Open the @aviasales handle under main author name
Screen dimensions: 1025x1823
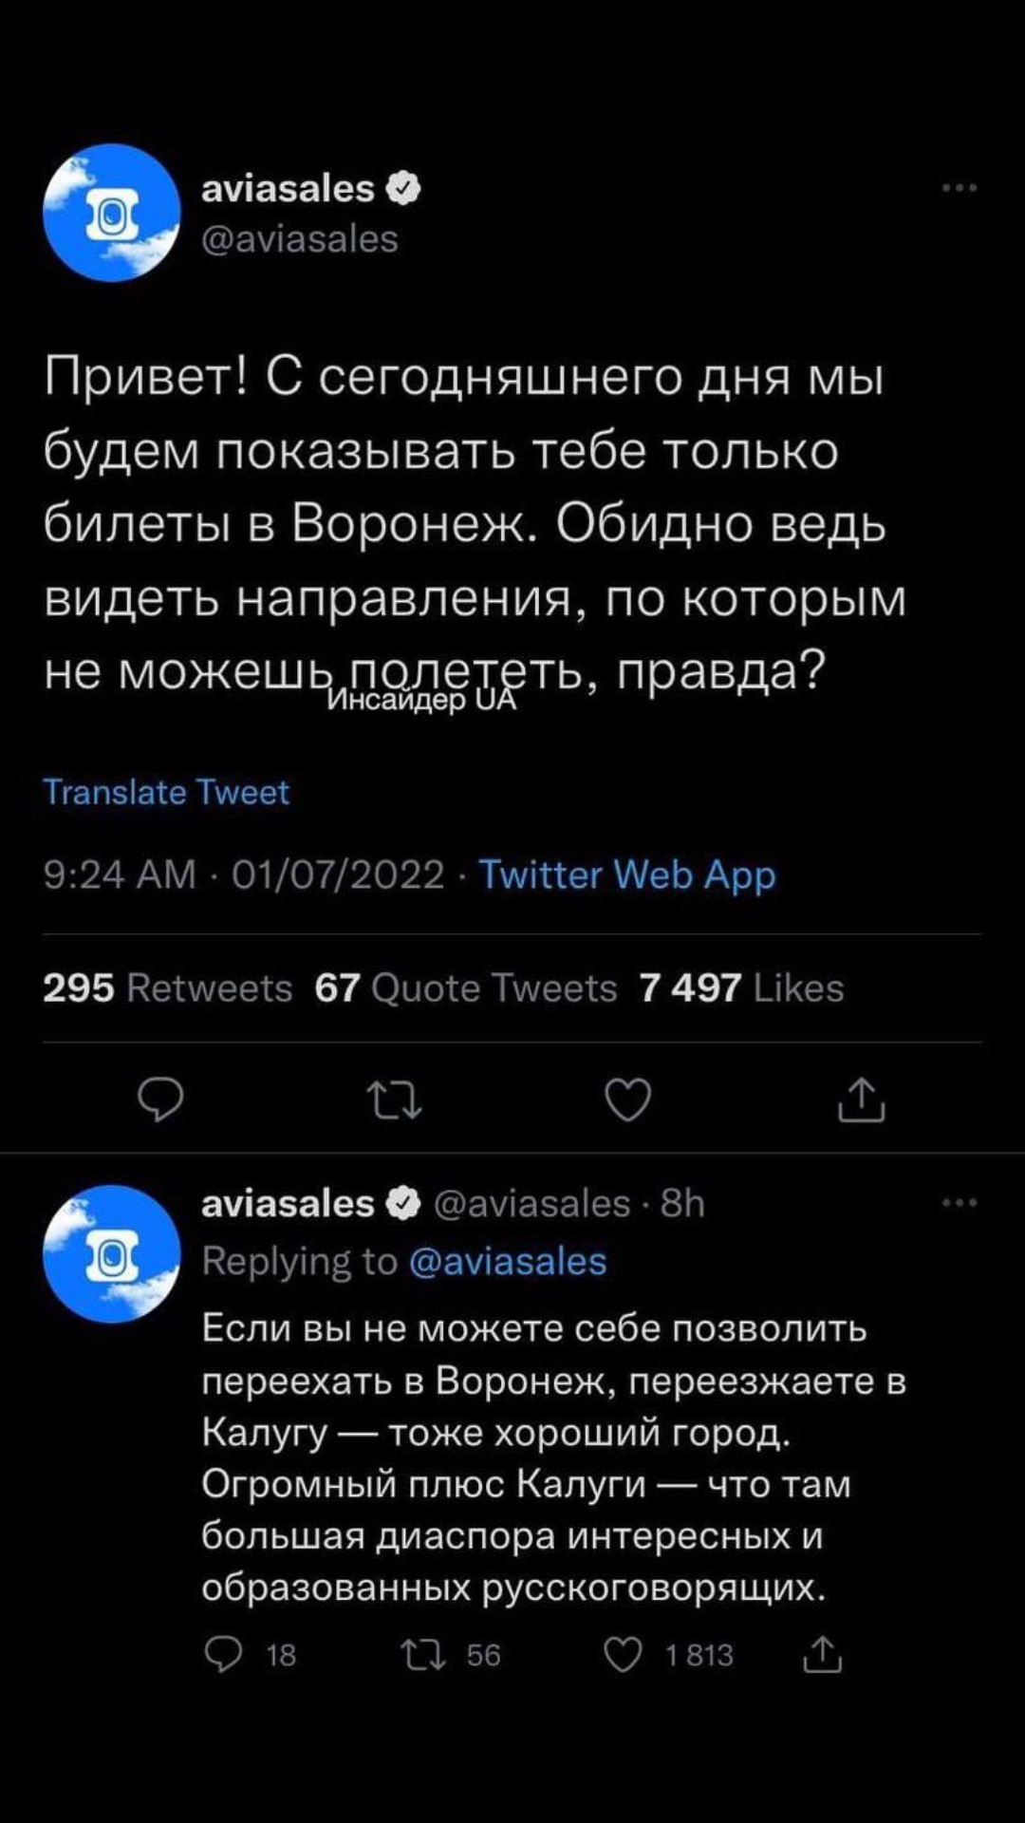coord(300,239)
